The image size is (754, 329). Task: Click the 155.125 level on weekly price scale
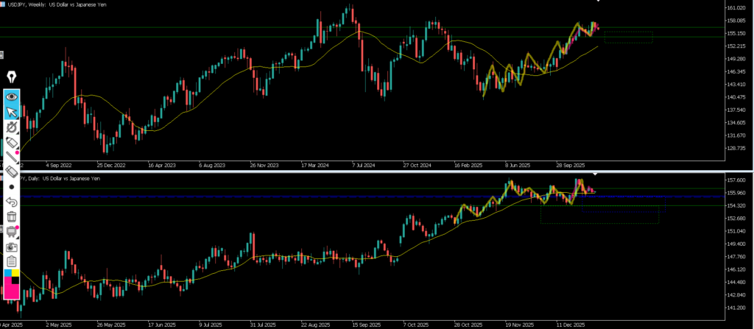pos(737,33)
